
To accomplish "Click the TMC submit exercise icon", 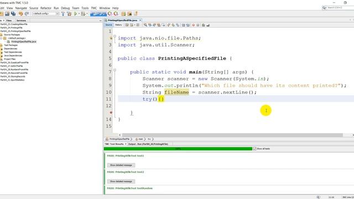I will [x=136, y=14].
